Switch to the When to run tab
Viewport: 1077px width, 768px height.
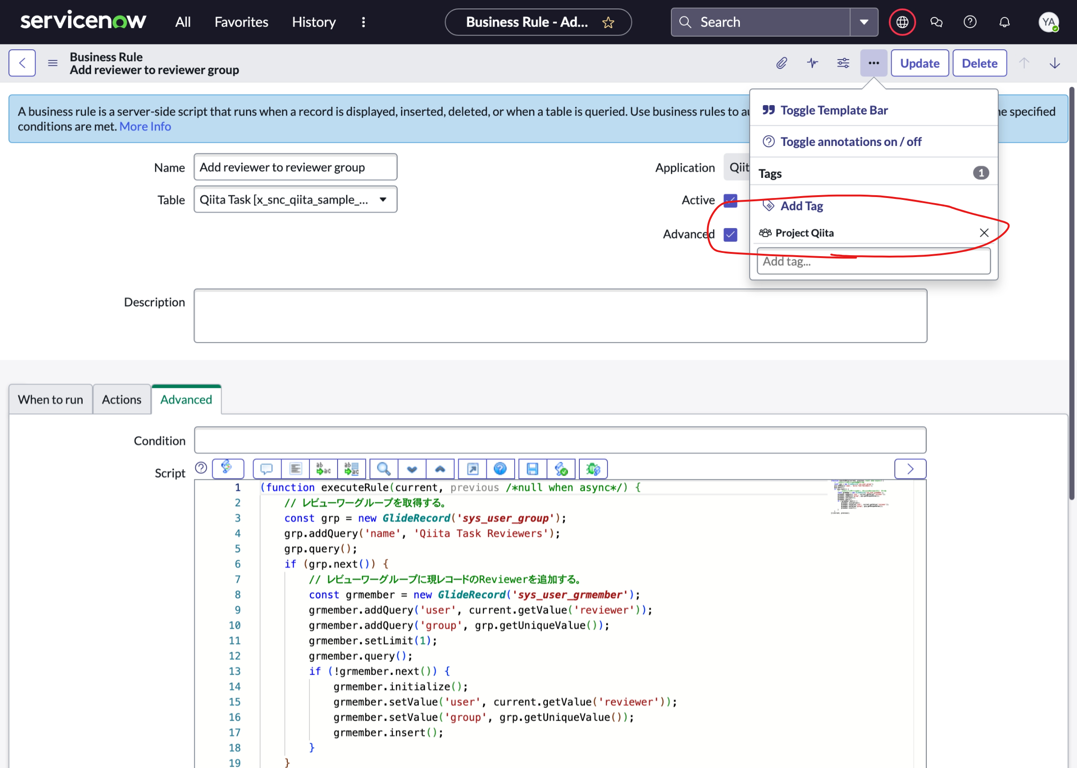coord(50,399)
